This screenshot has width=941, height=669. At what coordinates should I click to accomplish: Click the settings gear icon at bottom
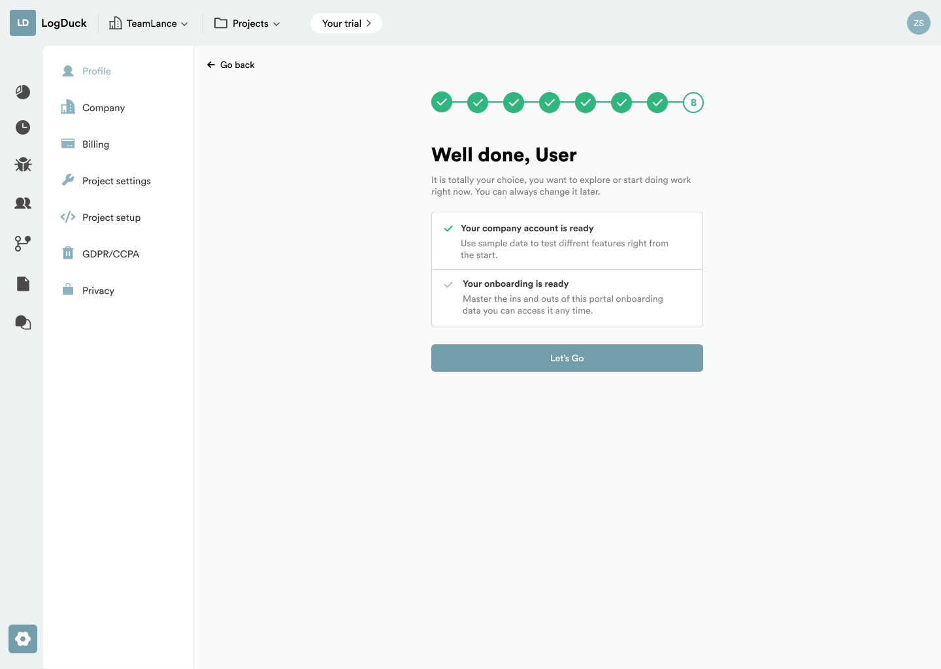click(23, 639)
